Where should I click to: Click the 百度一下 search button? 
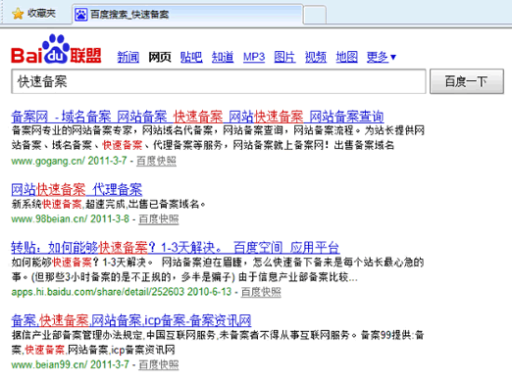tap(467, 81)
